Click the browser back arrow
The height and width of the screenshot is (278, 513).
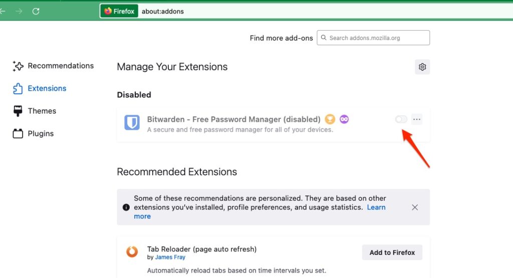click(x=3, y=11)
